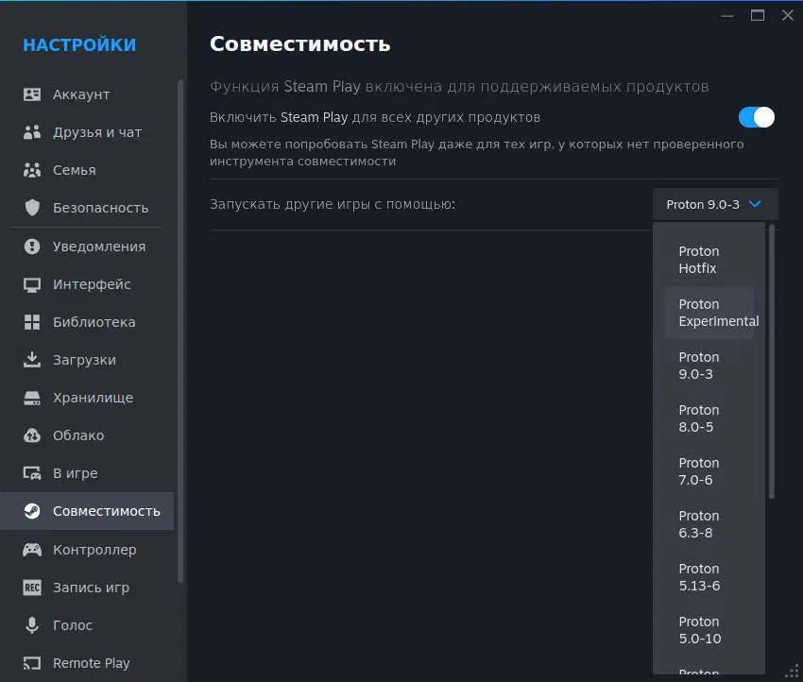Click the Friends and chat people icon

(x=32, y=132)
